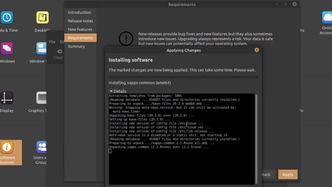
Task: Go to the Introduction step
Action: [x=79, y=12]
